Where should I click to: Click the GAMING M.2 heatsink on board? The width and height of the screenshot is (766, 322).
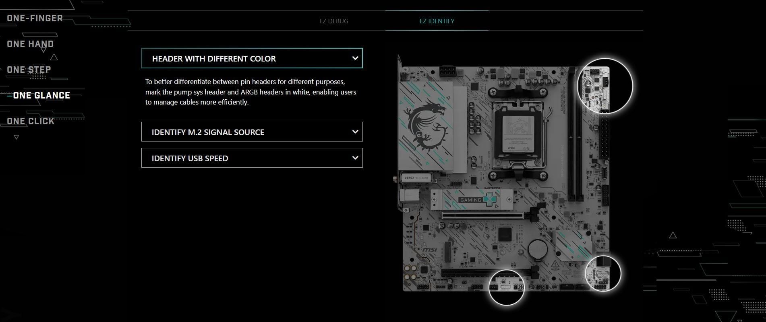pos(471,200)
